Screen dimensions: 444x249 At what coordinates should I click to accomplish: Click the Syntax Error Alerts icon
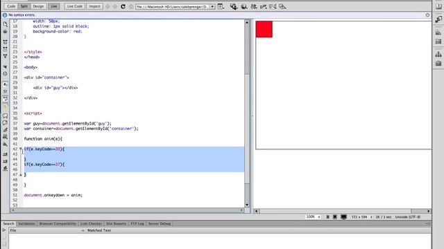click(x=5, y=106)
